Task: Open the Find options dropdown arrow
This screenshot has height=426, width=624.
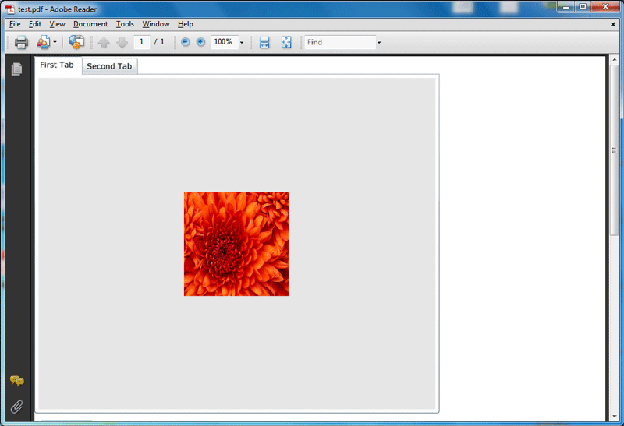Action: [379, 42]
